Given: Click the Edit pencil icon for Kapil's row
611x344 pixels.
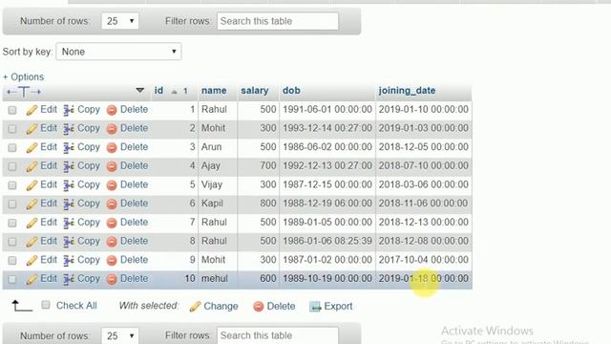Looking at the screenshot, I should tap(32, 204).
